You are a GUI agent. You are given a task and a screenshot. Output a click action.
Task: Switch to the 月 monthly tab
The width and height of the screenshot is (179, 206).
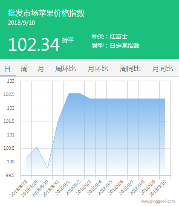pyautogui.click(x=40, y=69)
